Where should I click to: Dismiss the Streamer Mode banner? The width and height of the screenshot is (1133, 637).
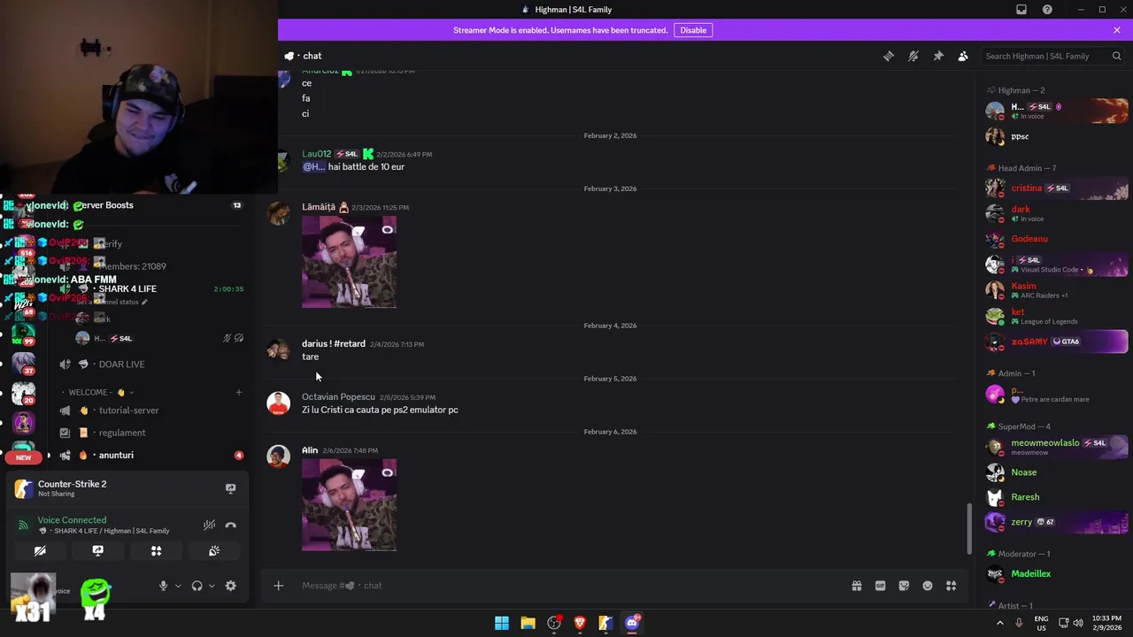[1117, 30]
